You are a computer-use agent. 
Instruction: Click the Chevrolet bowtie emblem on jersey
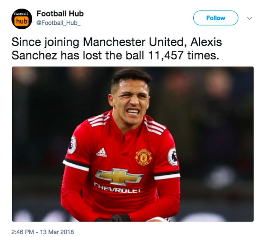119,176
